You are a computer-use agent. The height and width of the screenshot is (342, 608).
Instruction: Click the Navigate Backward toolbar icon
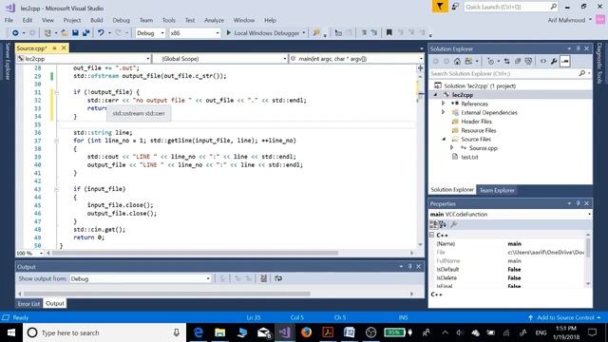pyautogui.click(x=15, y=33)
